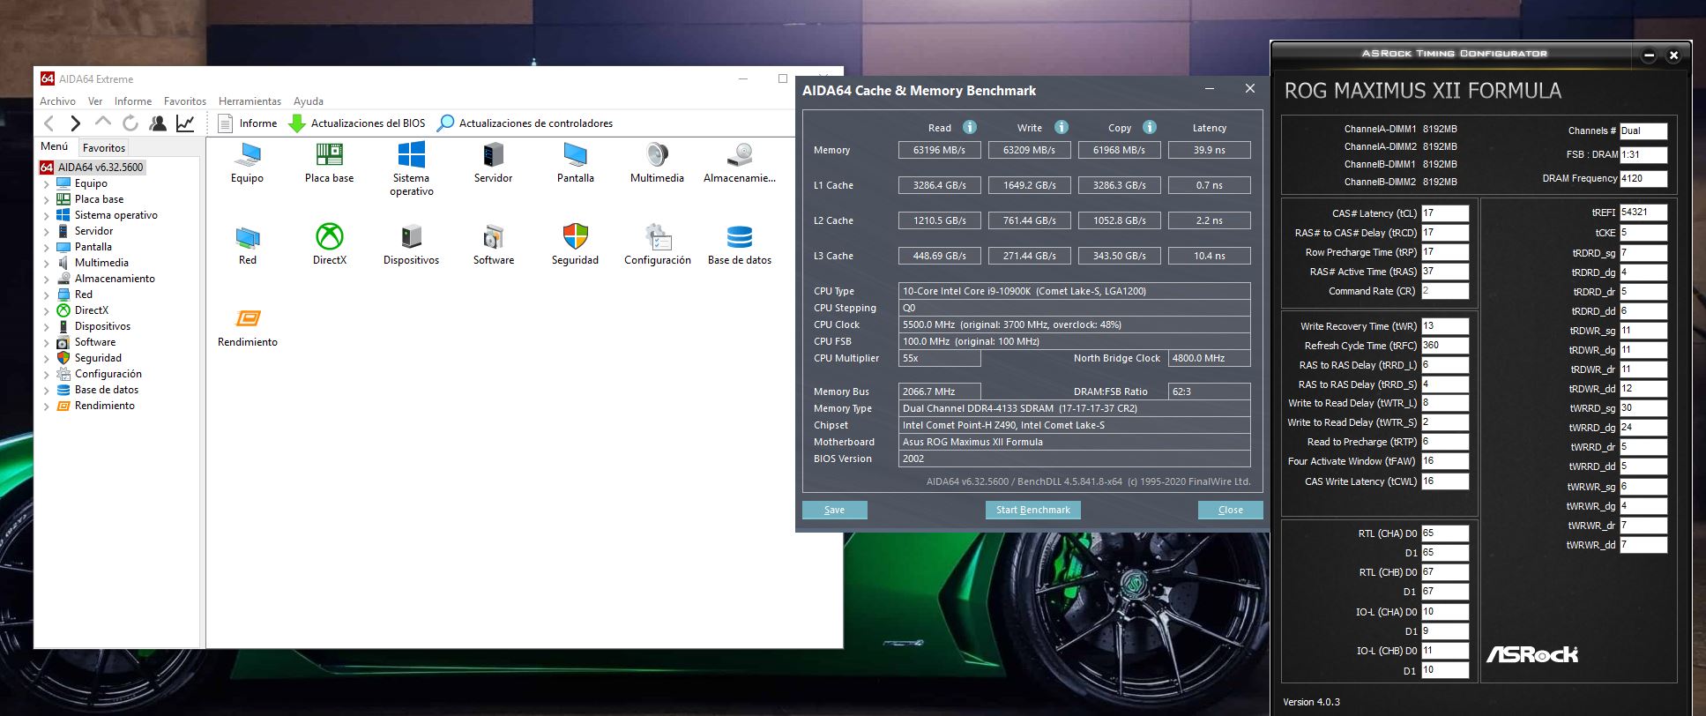Click Save in the benchmark window

[834, 510]
